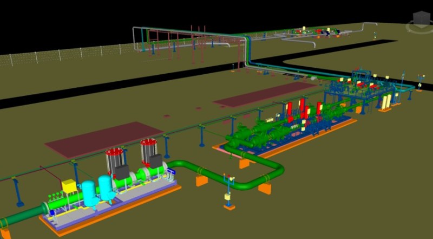This screenshot has height=239, width=433.
Task: Click the compass ring beneath the ViewCube
Action: pos(420,29)
